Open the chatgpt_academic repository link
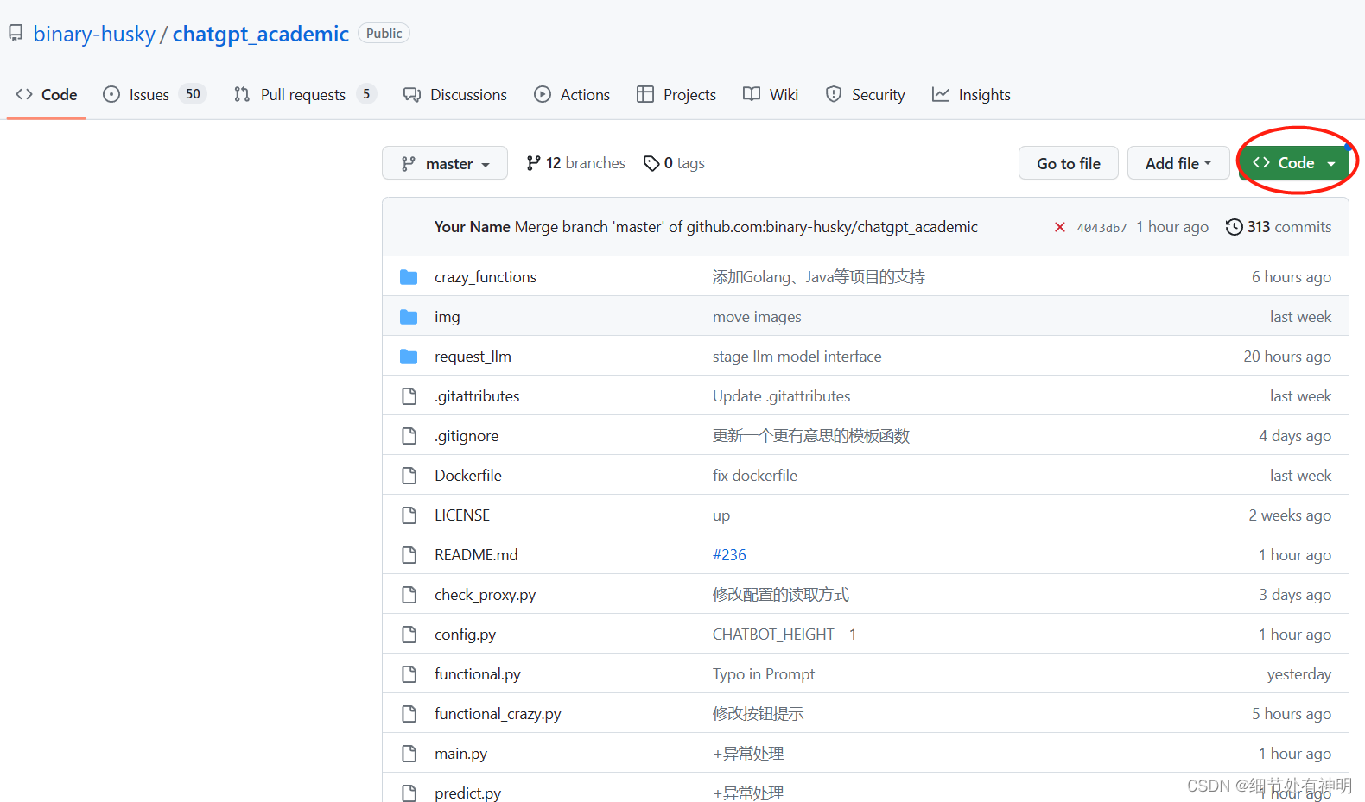 pyautogui.click(x=261, y=34)
